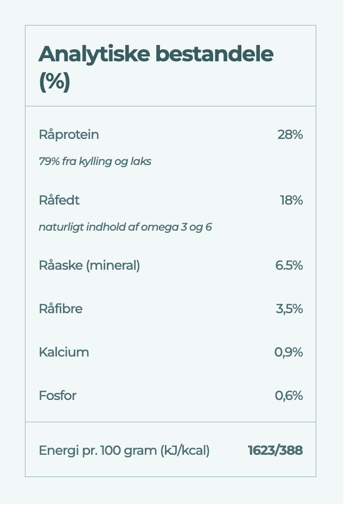Select the Råfibre label
The width and height of the screenshot is (345, 508).
61,309
